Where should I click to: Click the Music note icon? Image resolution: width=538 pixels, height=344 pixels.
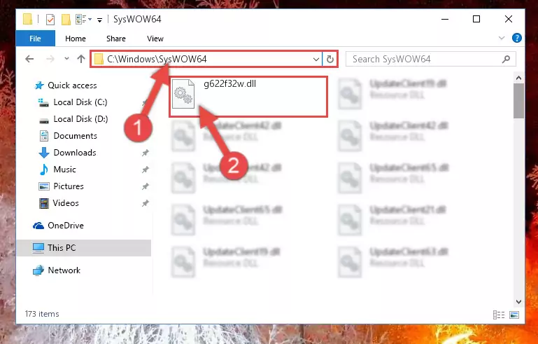pyautogui.click(x=43, y=170)
